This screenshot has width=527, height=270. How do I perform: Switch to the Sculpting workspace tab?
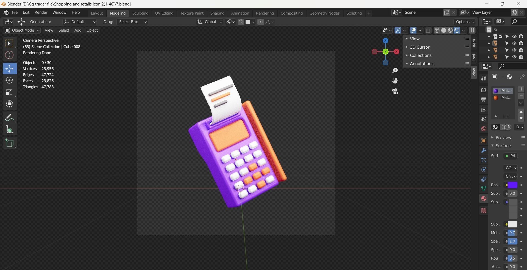(140, 13)
